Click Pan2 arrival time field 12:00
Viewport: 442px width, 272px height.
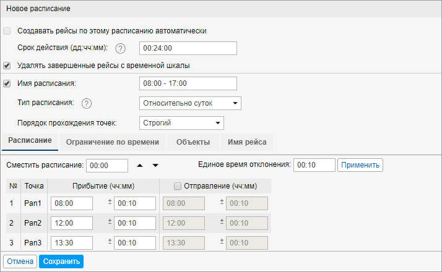click(72, 223)
